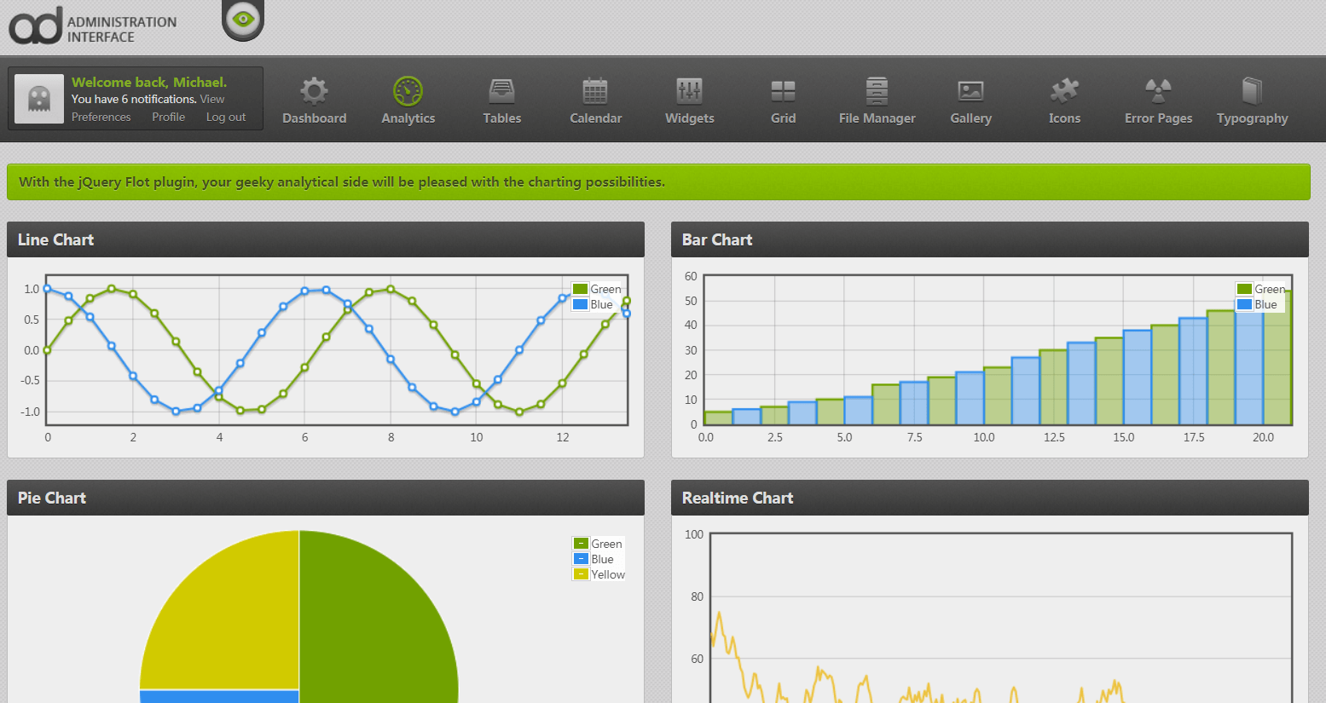Go to the Calendar icon

pos(595,91)
